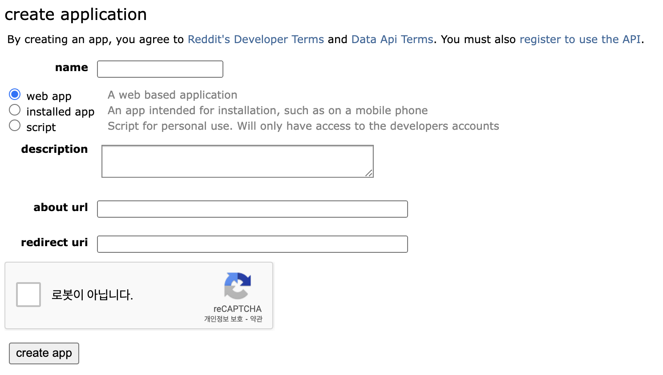Grab the description textarea resize handle
The width and height of the screenshot is (663, 375).
point(369,173)
